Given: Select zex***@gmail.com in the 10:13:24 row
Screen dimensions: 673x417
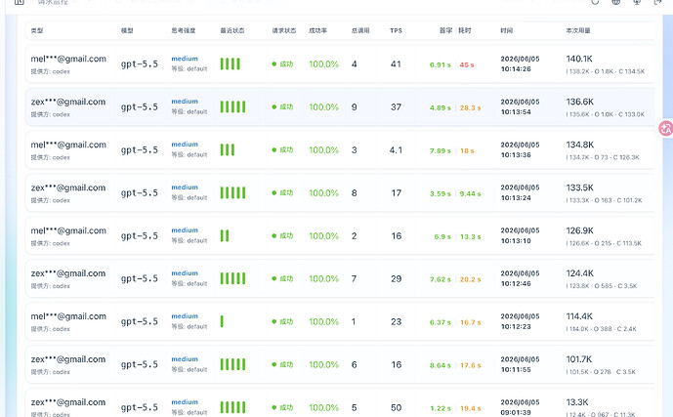Looking at the screenshot, I should [68, 188].
